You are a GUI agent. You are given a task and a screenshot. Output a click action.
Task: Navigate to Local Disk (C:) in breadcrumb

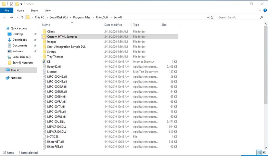coord(59,17)
